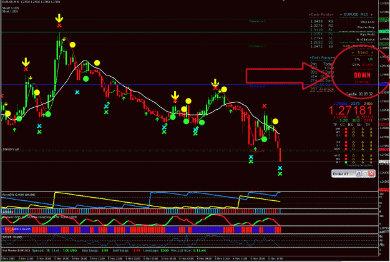Click the large 1.27181 price display
This screenshot has height=262, width=390.
[x=350, y=110]
